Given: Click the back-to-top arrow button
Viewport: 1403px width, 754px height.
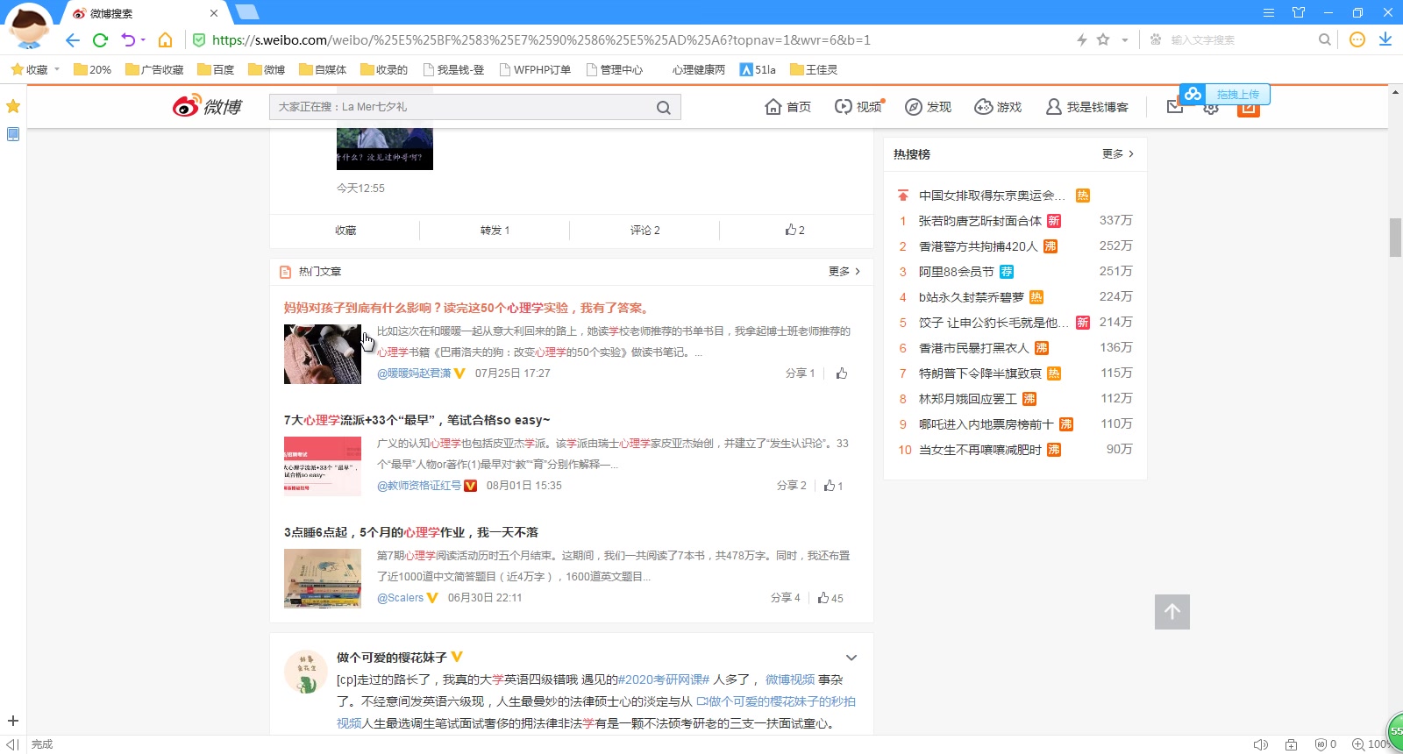Looking at the screenshot, I should pyautogui.click(x=1172, y=612).
